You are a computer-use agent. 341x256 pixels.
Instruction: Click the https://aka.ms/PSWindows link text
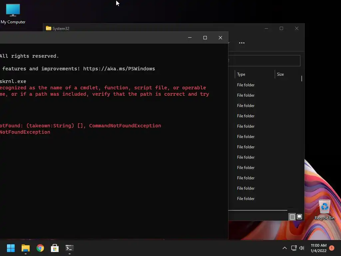[x=119, y=69]
